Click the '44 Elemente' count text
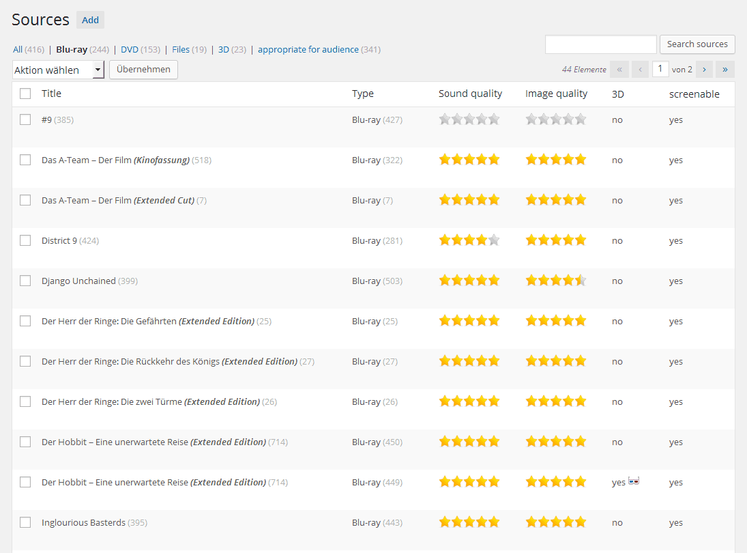This screenshot has width=747, height=553. click(x=584, y=70)
